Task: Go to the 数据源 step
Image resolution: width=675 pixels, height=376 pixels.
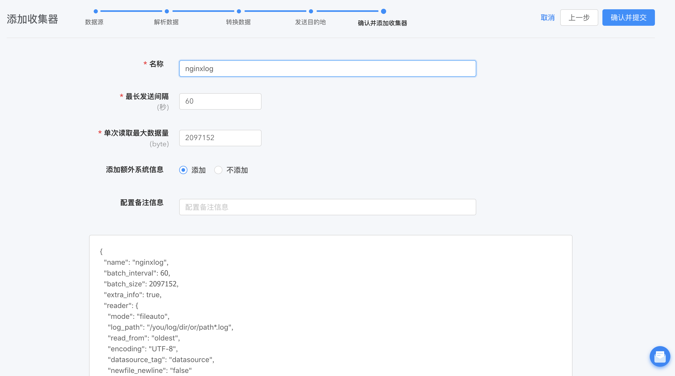Action: coord(94,22)
